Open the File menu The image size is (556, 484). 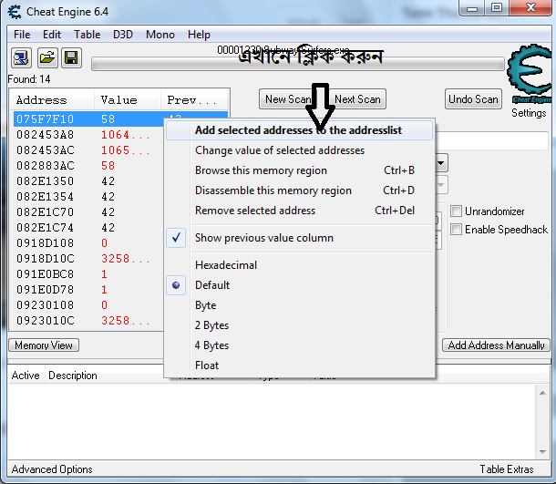22,35
